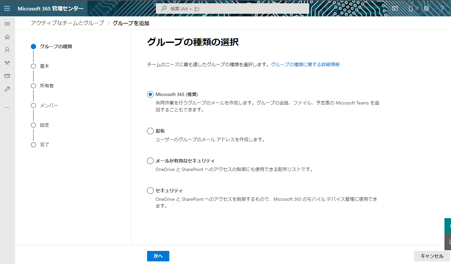The width and height of the screenshot is (451, 264).
Task: Open Users icon in the sidebar
Action: coord(7,50)
